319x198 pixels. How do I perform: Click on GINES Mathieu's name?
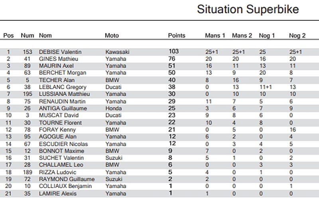[58, 59]
